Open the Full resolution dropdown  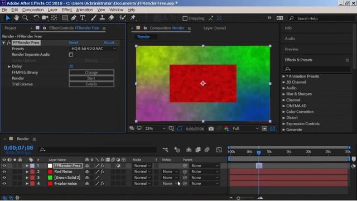245,129
